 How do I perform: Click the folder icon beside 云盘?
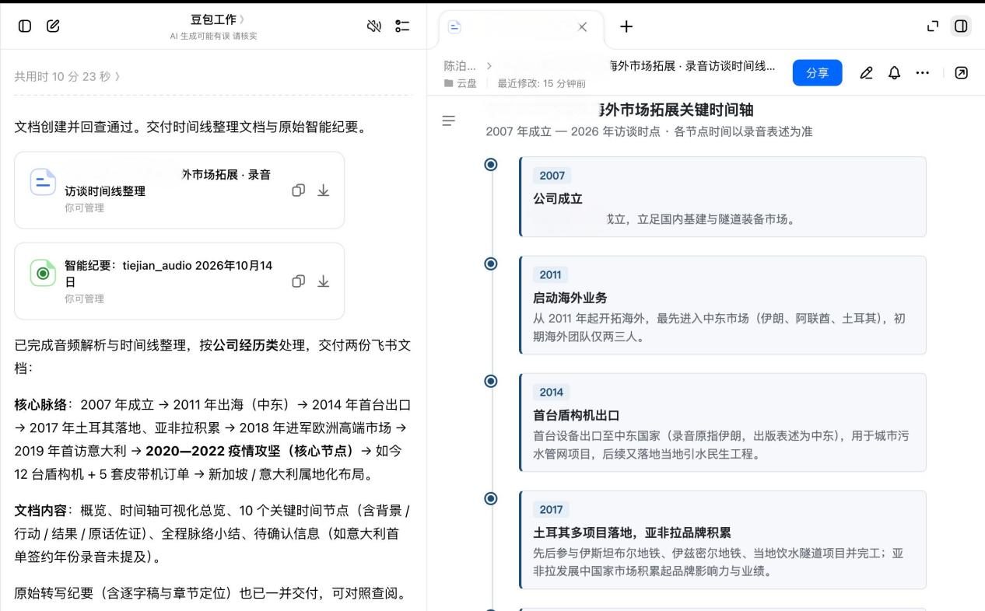448,83
